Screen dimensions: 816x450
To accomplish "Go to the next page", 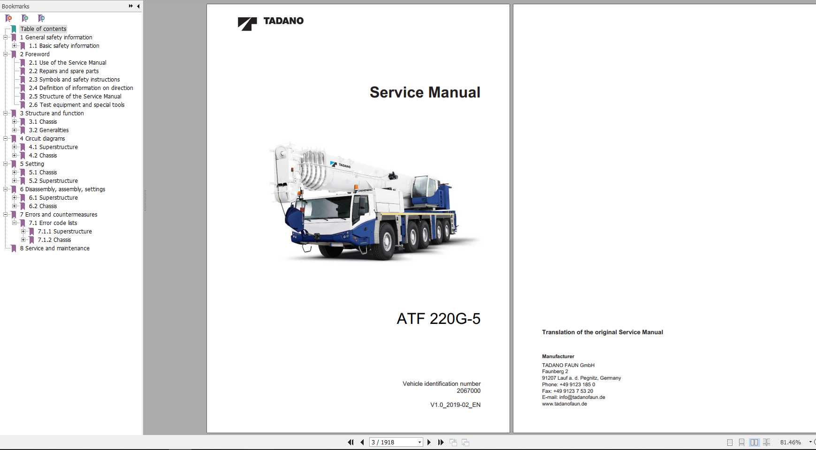I will pyautogui.click(x=429, y=442).
